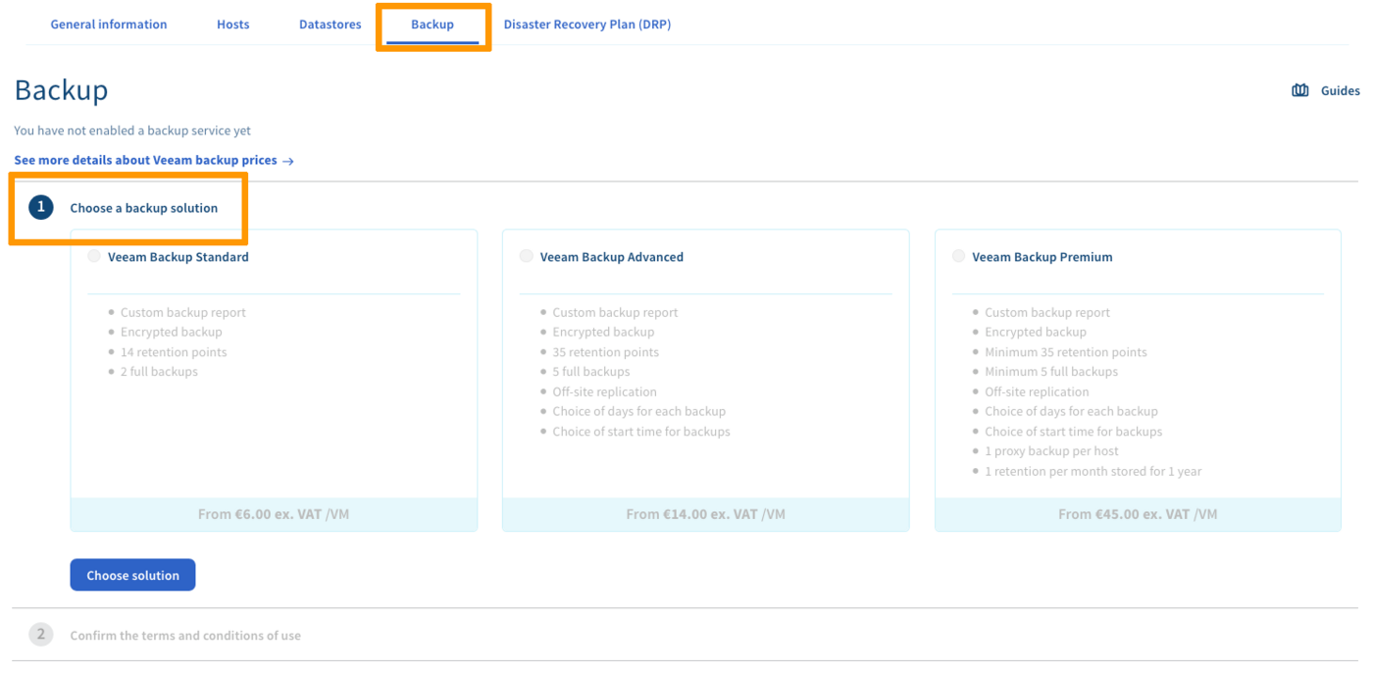Go to the Datastores tab
1373x675 pixels.
[x=330, y=25]
